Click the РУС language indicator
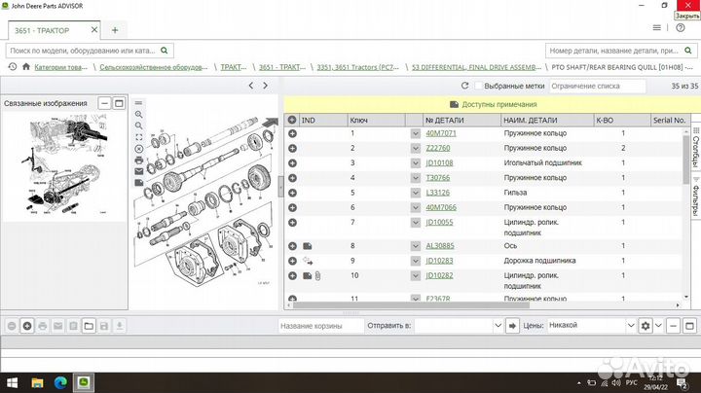The width and height of the screenshot is (701, 393). click(631, 382)
